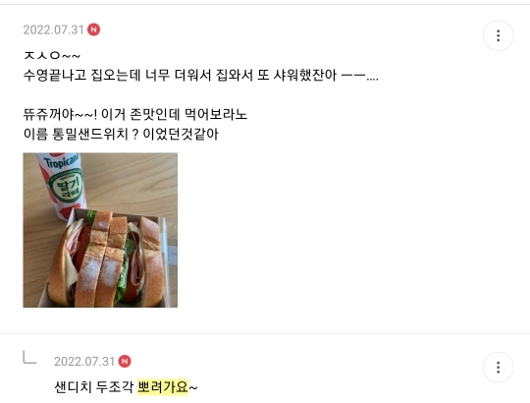Viewport: 530px width, 403px height.
Task: Click the reply's 2022.07.31 date
Action: [x=84, y=362]
